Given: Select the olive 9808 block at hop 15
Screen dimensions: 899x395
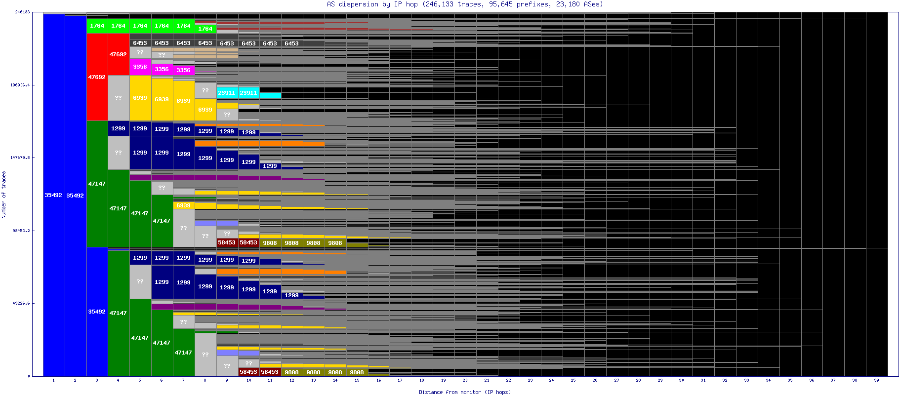Looking at the screenshot, I should [x=357, y=372].
